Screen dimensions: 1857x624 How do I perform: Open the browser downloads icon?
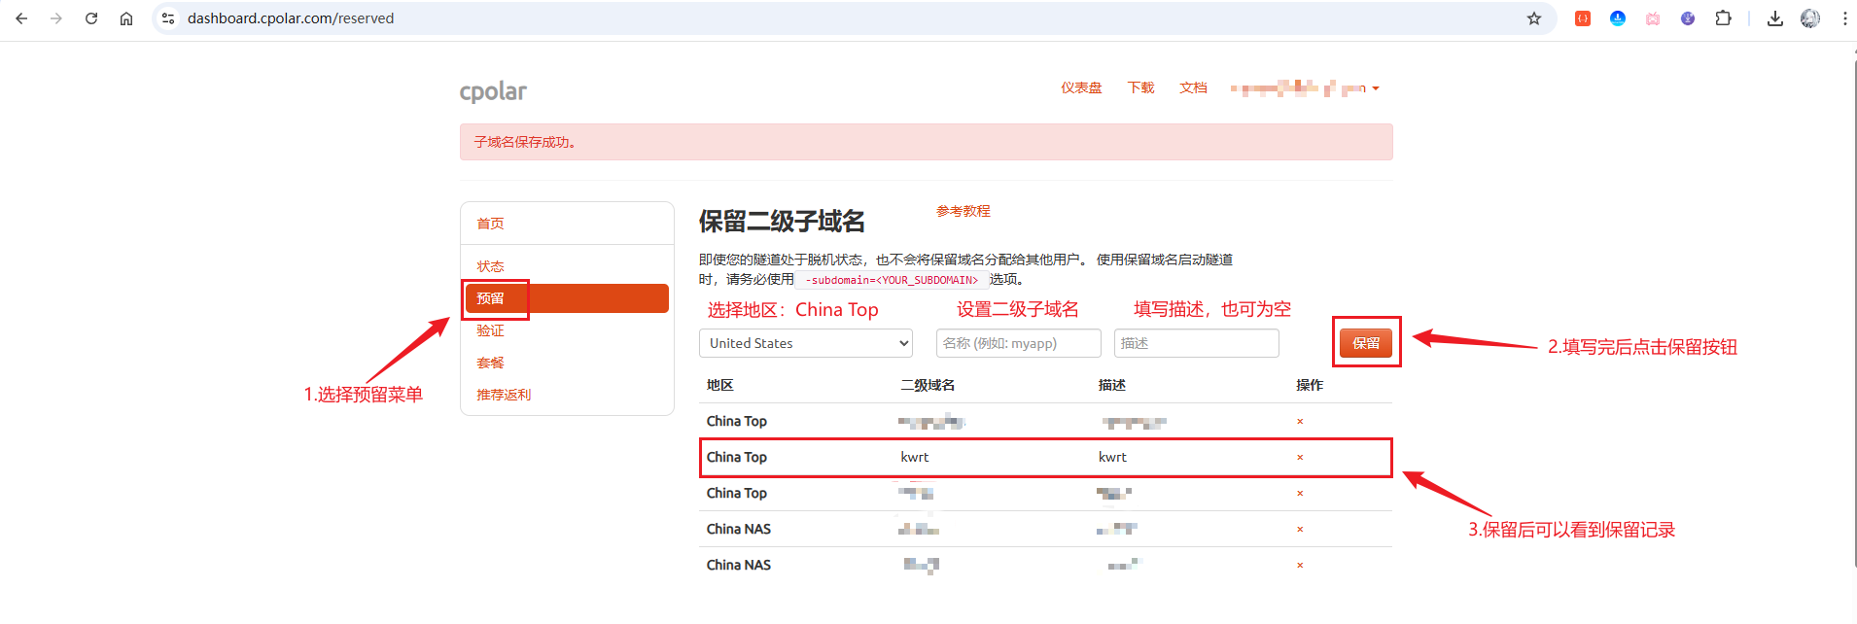pyautogui.click(x=1775, y=18)
